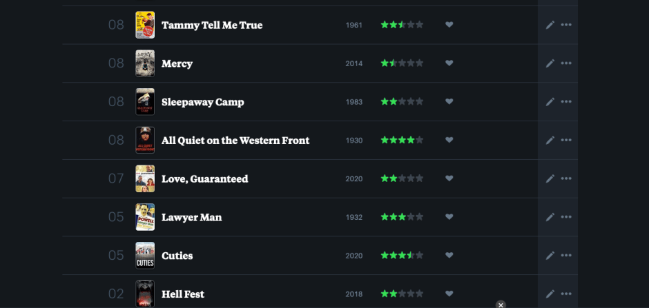Screen dimensions: 649x308
Task: Expand the ellipsis menu for All Quiet on the Western Front
Action: coord(566,141)
